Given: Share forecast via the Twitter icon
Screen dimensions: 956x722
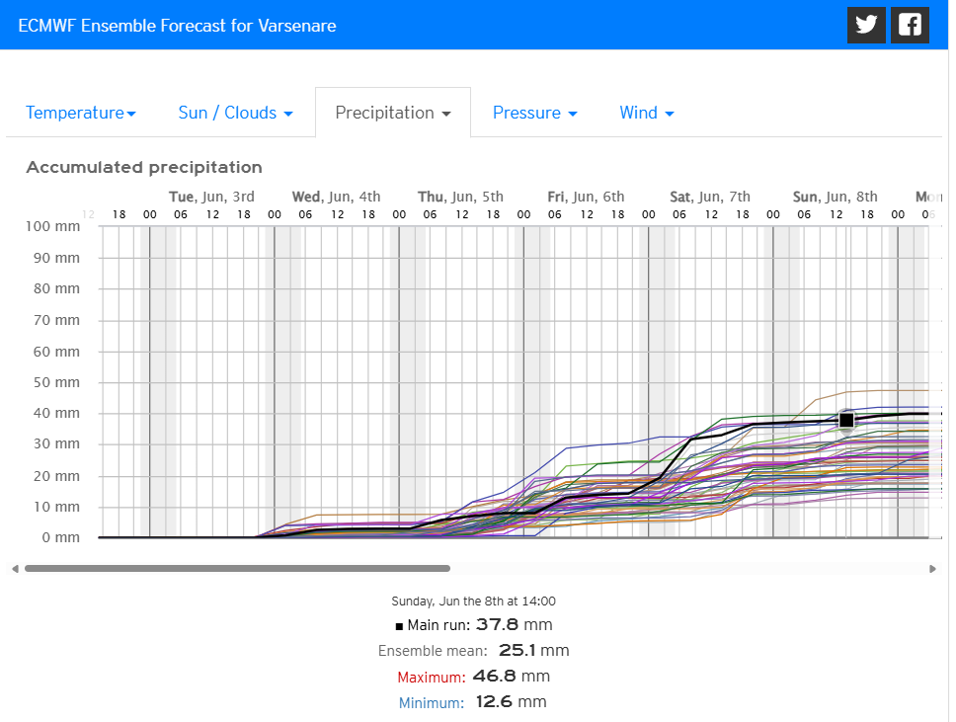Looking at the screenshot, I should click(866, 25).
